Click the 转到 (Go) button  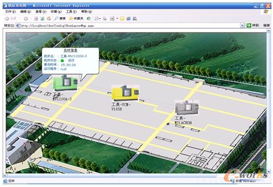pyautogui.click(x=253, y=25)
